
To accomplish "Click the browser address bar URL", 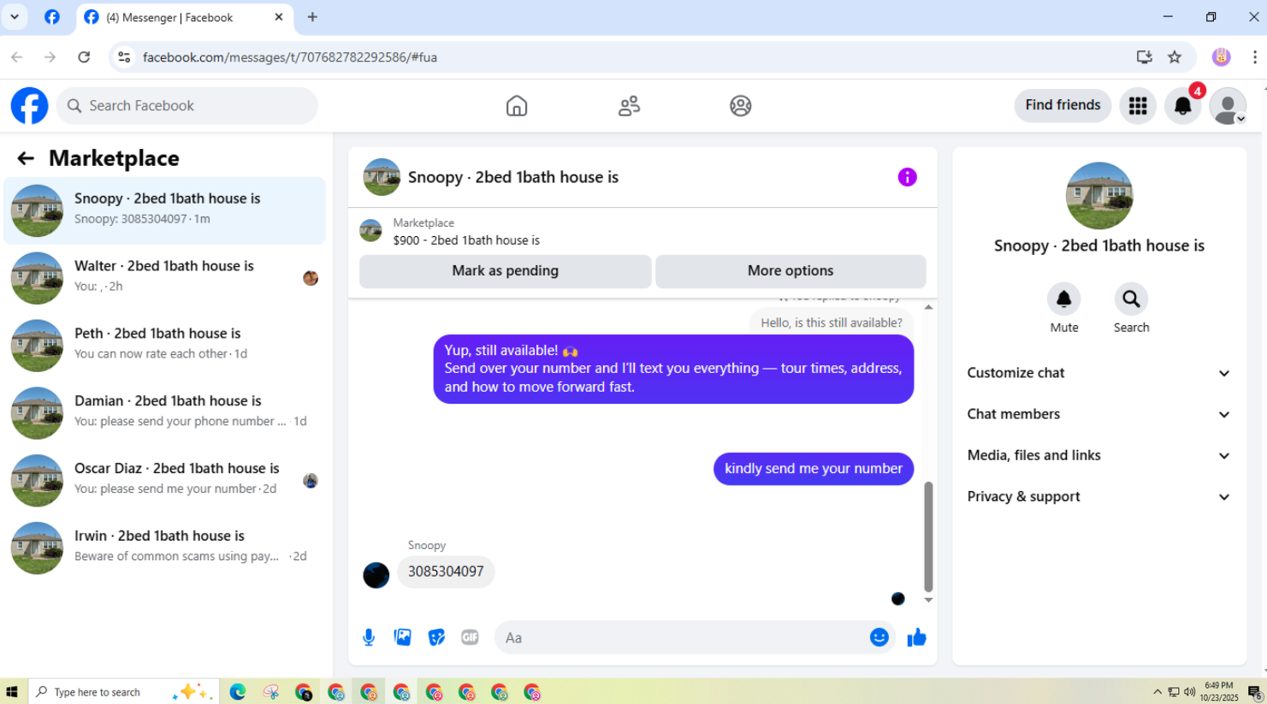I will (x=290, y=57).
